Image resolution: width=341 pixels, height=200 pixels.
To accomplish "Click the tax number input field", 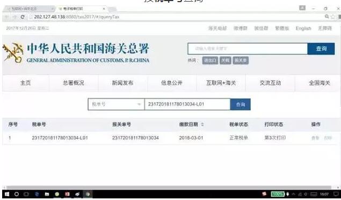I will point(187,104).
